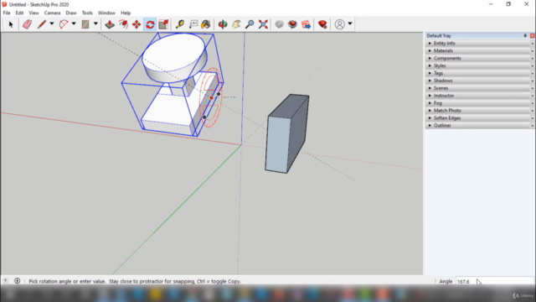
Task: Open the Shape tool dropdown arrow
Action: click(x=95, y=24)
